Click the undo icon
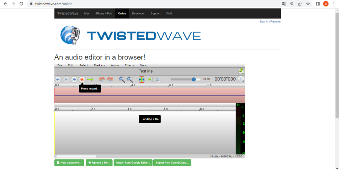The width and height of the screenshot is (339, 169). point(102,79)
